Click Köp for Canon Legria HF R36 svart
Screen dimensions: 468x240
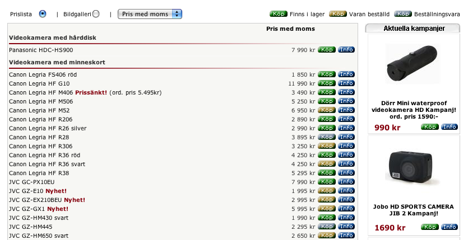[x=327, y=163]
